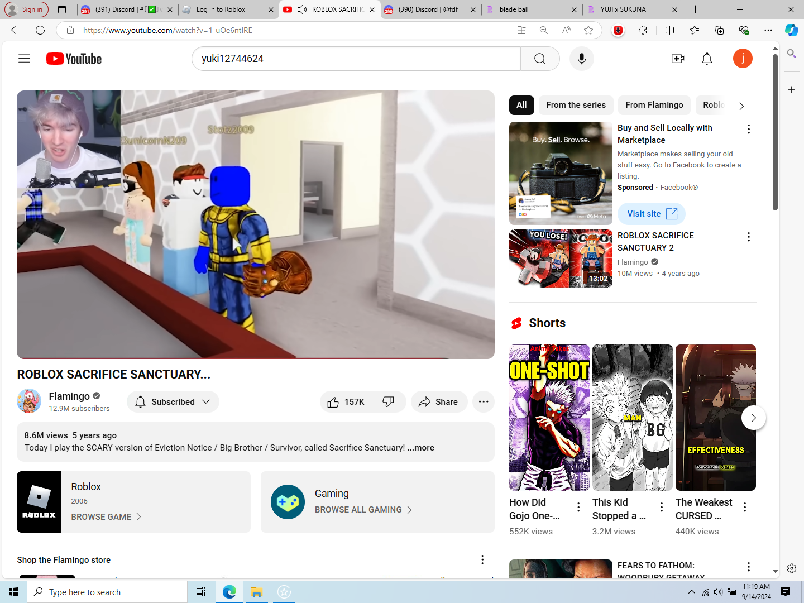The image size is (804, 603).
Task: Open Browse All Gaming chevron
Action: point(409,510)
